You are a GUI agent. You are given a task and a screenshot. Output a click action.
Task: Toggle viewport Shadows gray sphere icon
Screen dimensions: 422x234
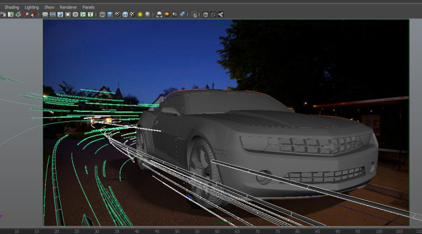pyautogui.click(x=147, y=14)
